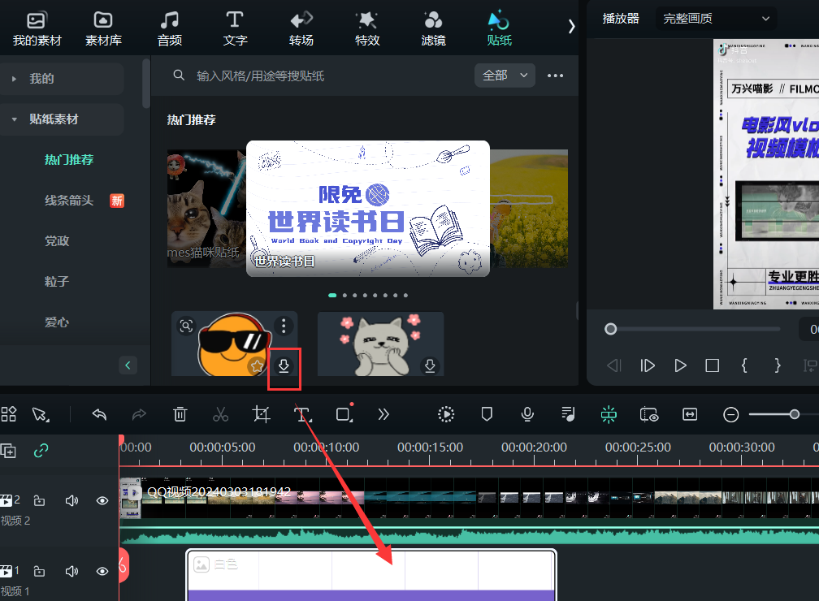Viewport: 819px width, 601px height.
Task: Click the play button in player
Action: (680, 365)
